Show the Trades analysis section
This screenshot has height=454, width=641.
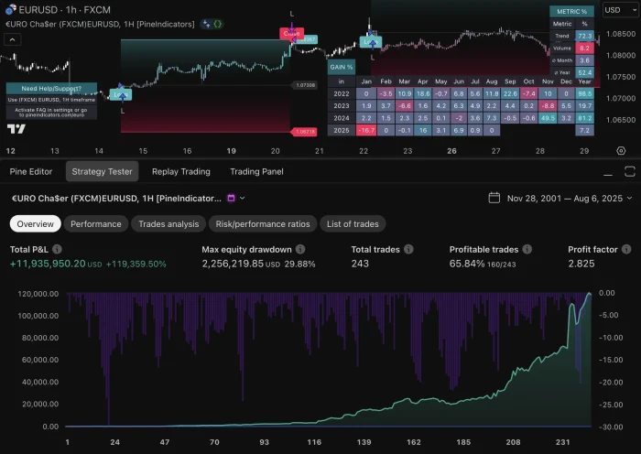pyautogui.click(x=168, y=223)
